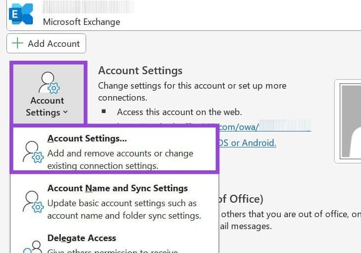The width and height of the screenshot is (361, 253).
Task: Click the "Account Settings" section heading
Action: 140,71
